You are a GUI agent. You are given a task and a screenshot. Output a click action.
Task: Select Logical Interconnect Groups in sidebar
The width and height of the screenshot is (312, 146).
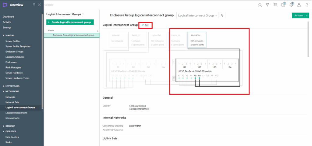pos(20,107)
